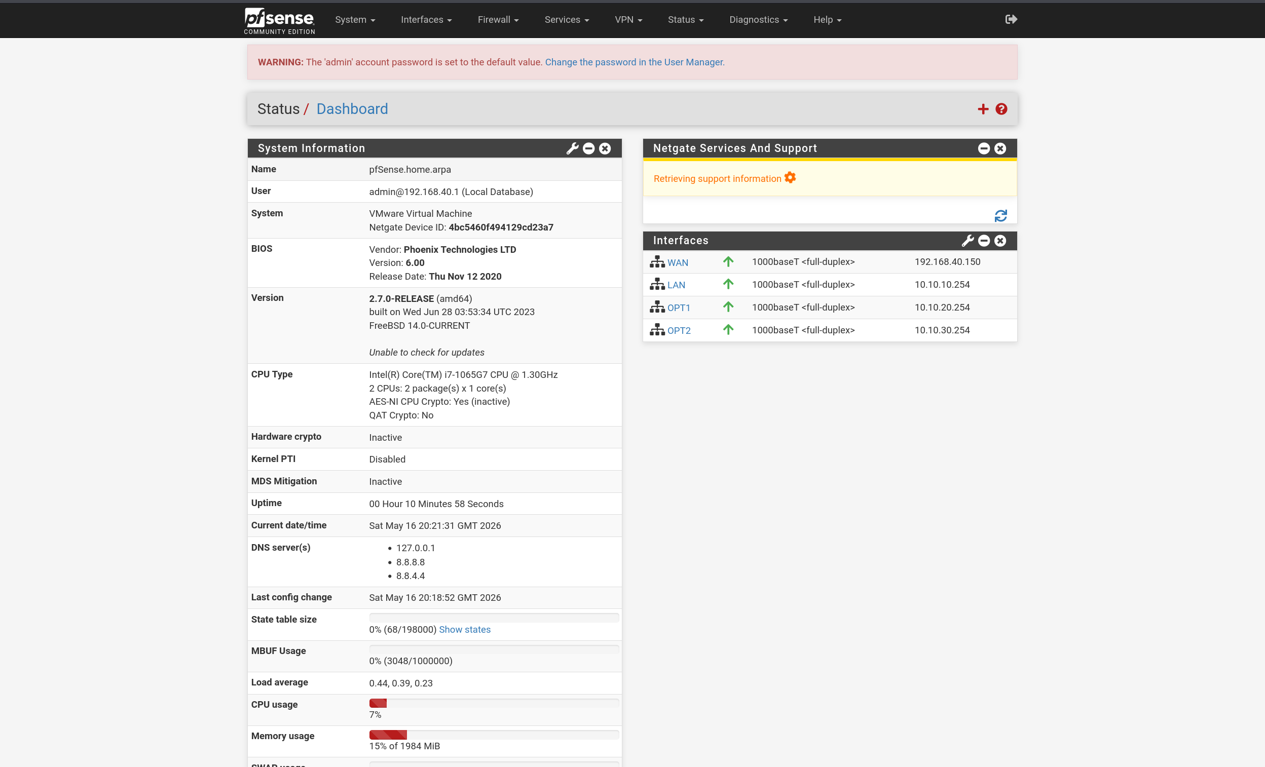Click the green up arrow for WAN
Viewport: 1265px width, 767px height.
coord(728,261)
